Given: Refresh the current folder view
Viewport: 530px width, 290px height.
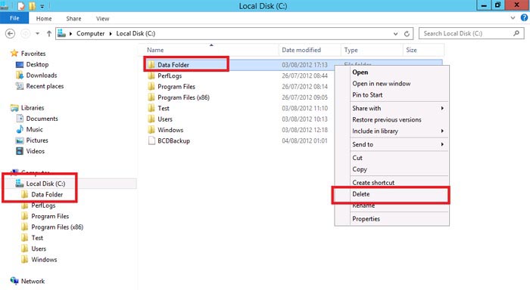Looking at the screenshot, I should (x=407, y=34).
